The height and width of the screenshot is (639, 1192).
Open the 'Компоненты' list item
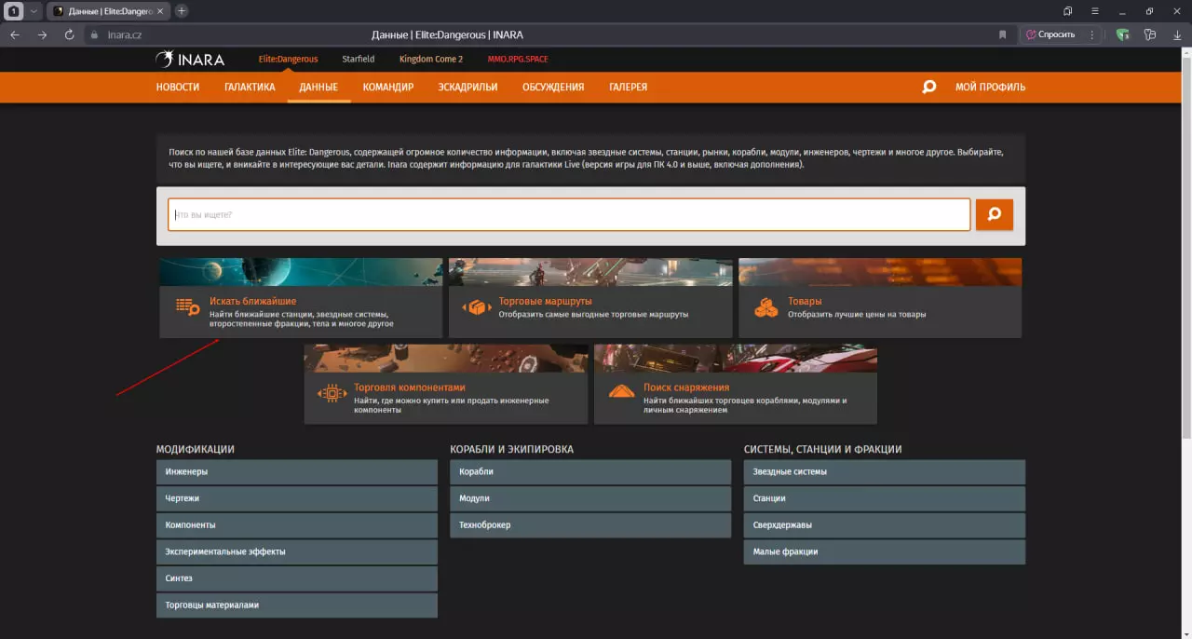point(297,524)
